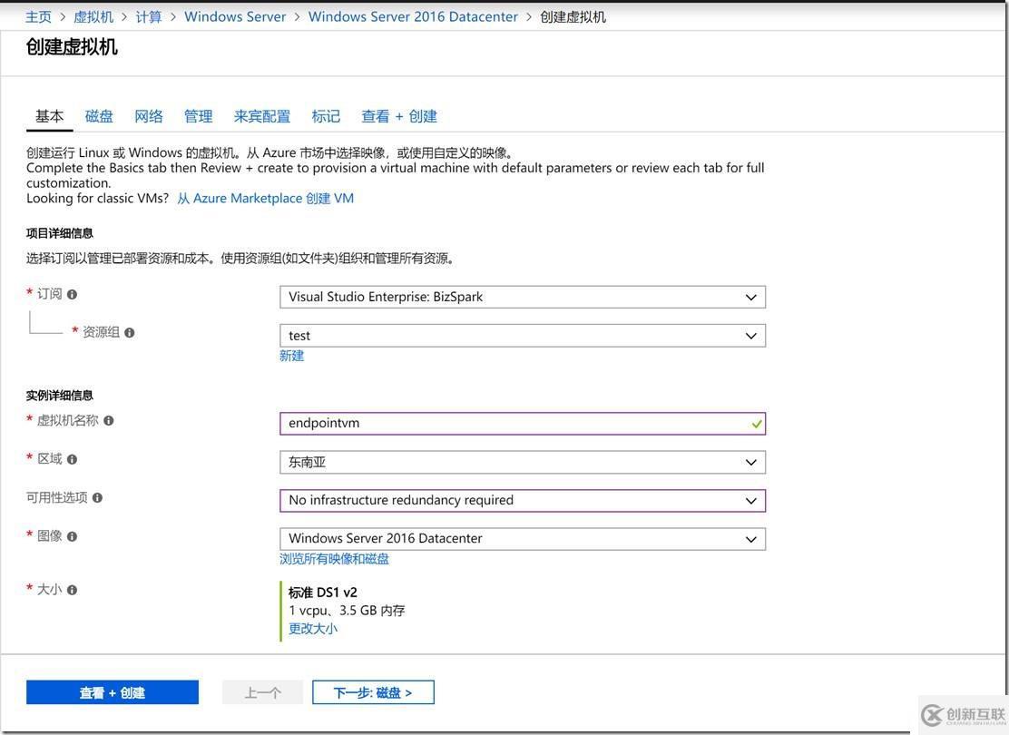Viewport: 1009px width, 735px height.
Task: Click the 新建 link under 资源组
Action: click(291, 355)
